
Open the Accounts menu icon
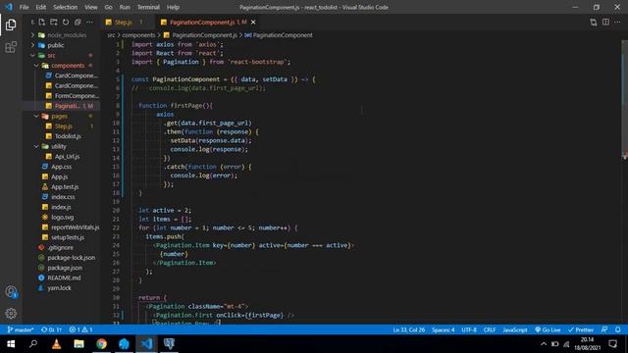(x=11, y=292)
